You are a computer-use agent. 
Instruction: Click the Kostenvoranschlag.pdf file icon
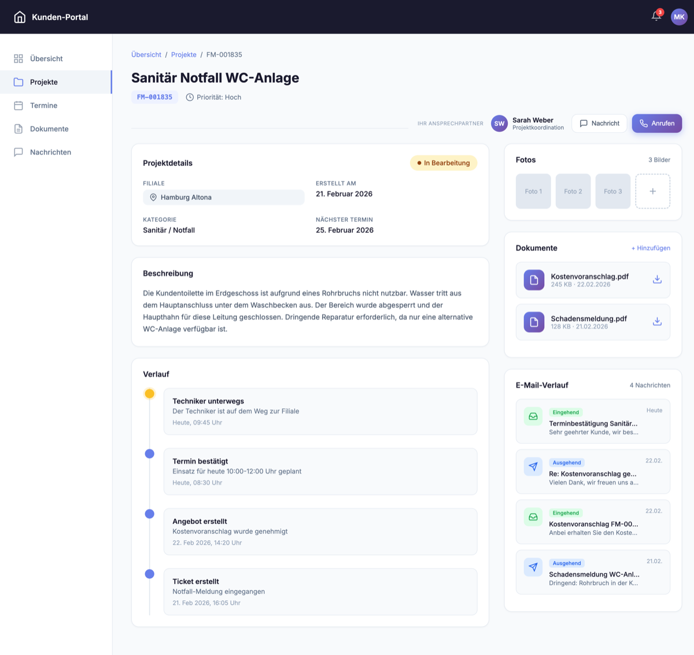pos(534,280)
